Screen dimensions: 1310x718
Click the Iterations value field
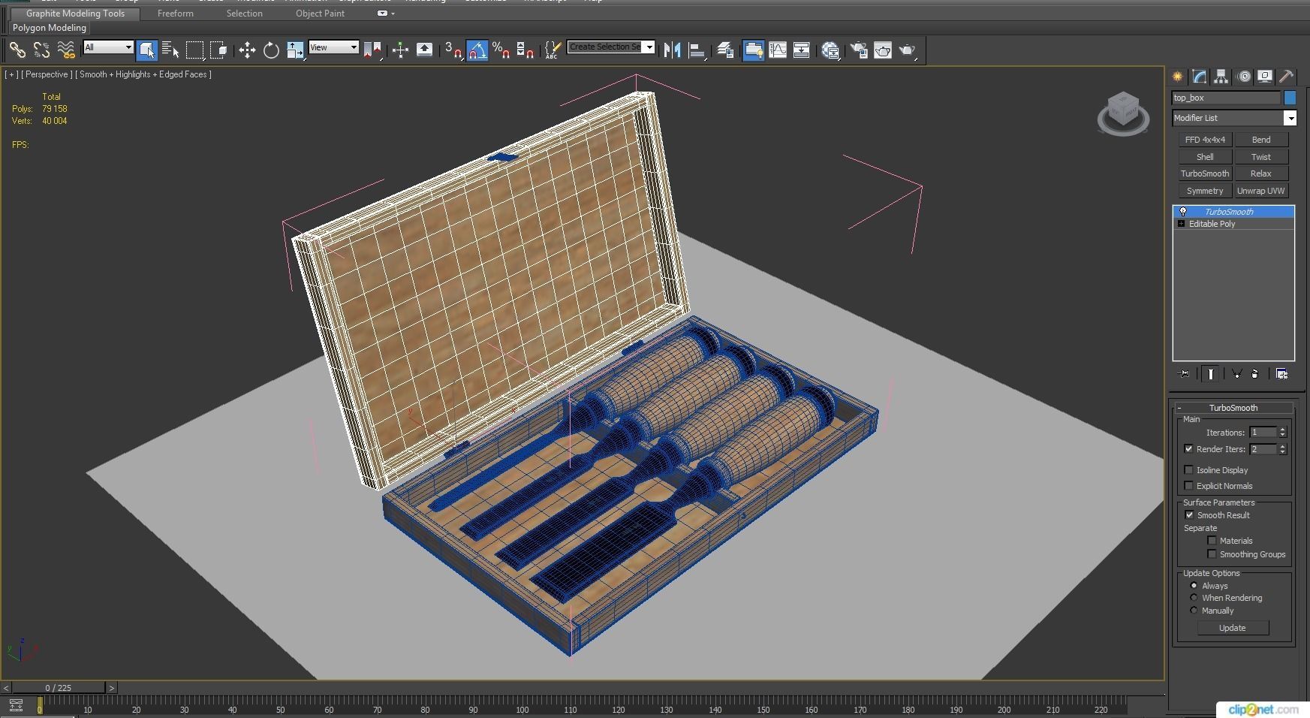[1263, 433]
